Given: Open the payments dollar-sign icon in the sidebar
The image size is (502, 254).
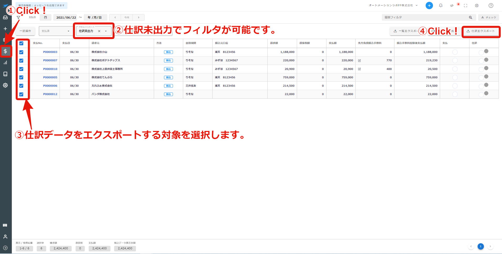Looking at the screenshot, I should pyautogui.click(x=5, y=51).
